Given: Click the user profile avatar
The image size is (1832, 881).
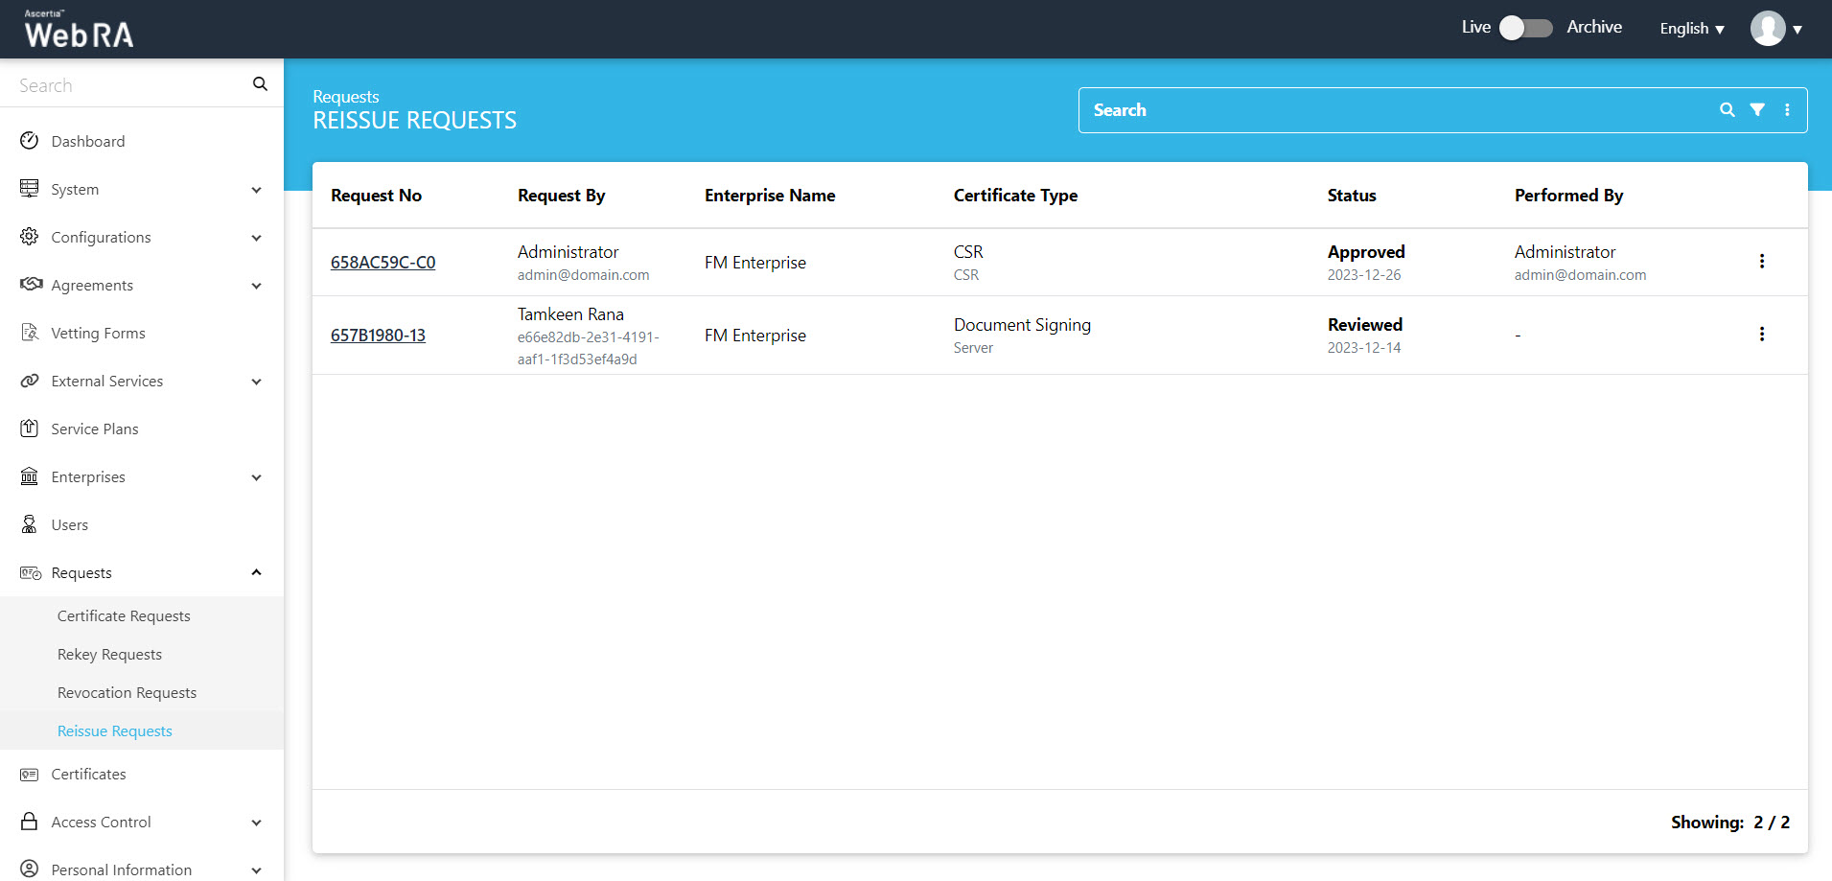Looking at the screenshot, I should click(x=1767, y=29).
